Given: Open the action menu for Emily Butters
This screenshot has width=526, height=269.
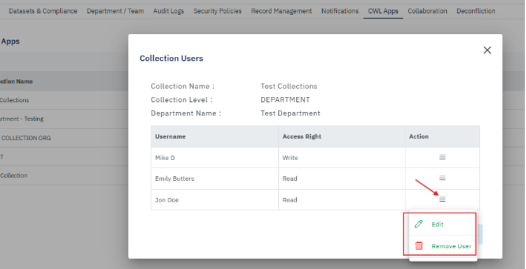Looking at the screenshot, I should (442, 178).
